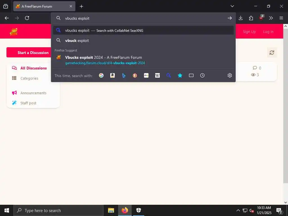Click the address bar with 'vbucks exploit'
288x216 pixels.
(x=143, y=18)
